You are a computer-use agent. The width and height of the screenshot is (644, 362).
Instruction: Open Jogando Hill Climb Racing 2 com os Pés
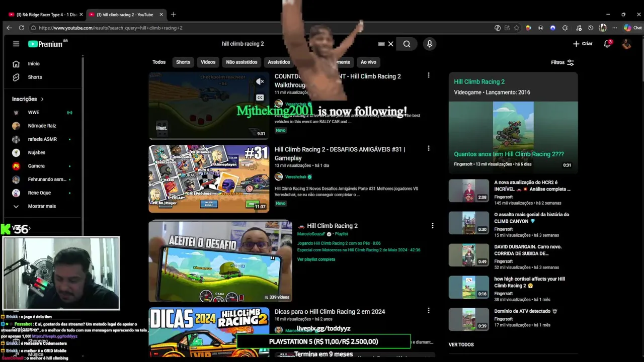click(x=339, y=243)
